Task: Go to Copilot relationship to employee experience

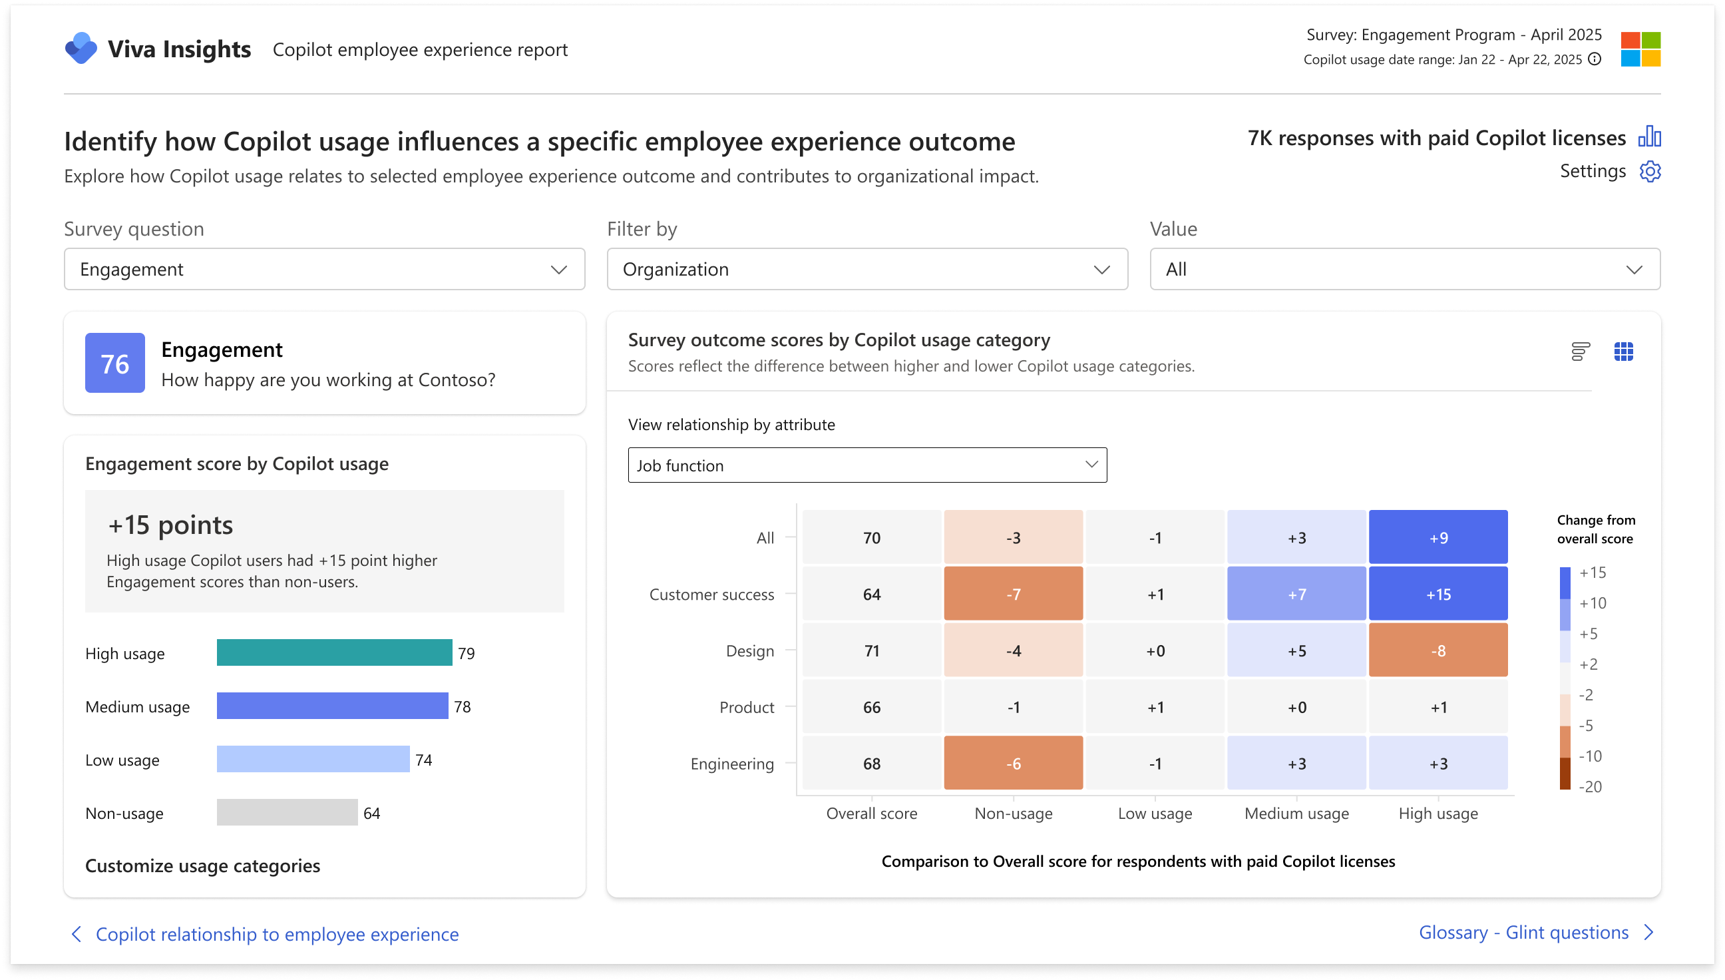Action: pyautogui.click(x=277, y=933)
